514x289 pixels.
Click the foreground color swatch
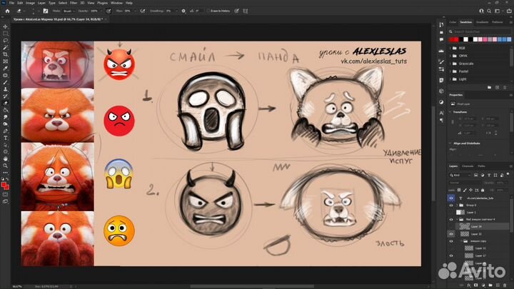click(4, 185)
